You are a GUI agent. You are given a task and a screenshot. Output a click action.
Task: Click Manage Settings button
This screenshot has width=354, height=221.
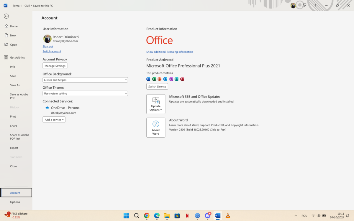point(55,66)
